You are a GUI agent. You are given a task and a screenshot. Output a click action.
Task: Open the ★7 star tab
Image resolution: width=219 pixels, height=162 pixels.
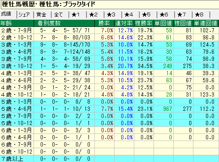184,15
